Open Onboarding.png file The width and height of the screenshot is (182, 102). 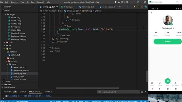18,33
